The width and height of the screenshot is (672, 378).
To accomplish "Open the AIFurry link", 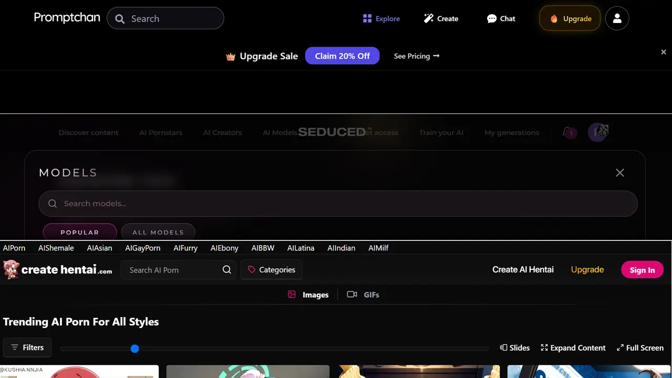I will tap(185, 248).
